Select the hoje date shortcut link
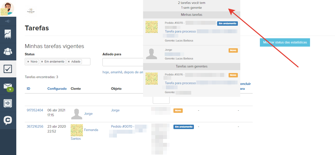335x155 pixels. 106,72
